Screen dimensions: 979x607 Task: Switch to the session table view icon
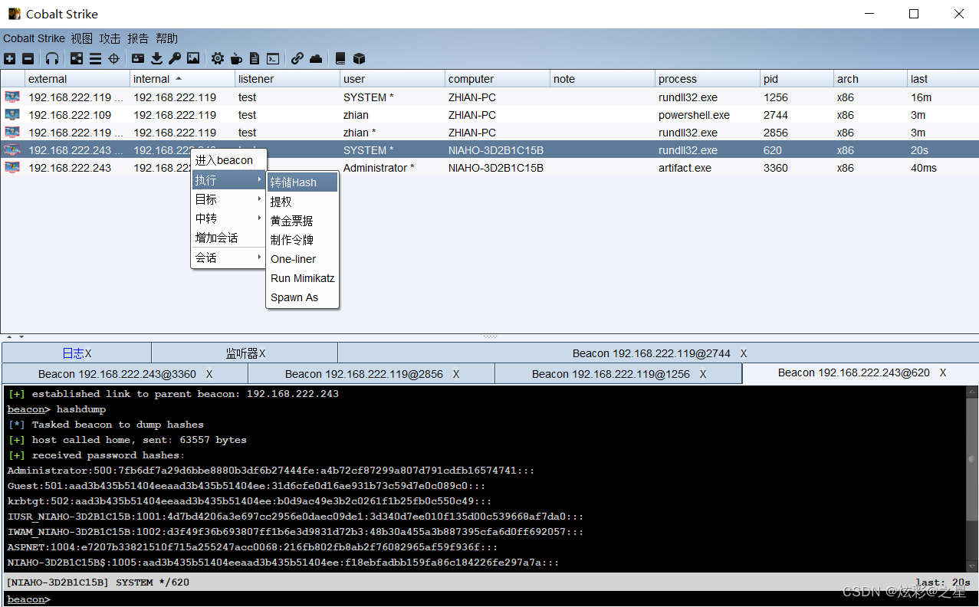point(95,58)
